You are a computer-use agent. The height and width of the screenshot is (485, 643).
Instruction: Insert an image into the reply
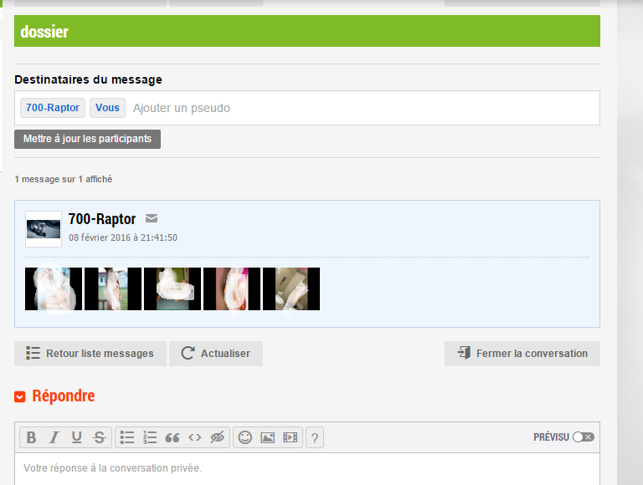tap(268, 437)
